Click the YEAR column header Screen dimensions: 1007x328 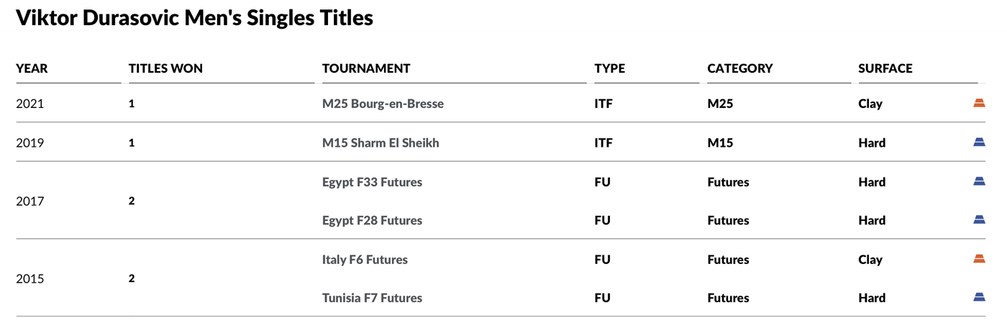coord(32,68)
